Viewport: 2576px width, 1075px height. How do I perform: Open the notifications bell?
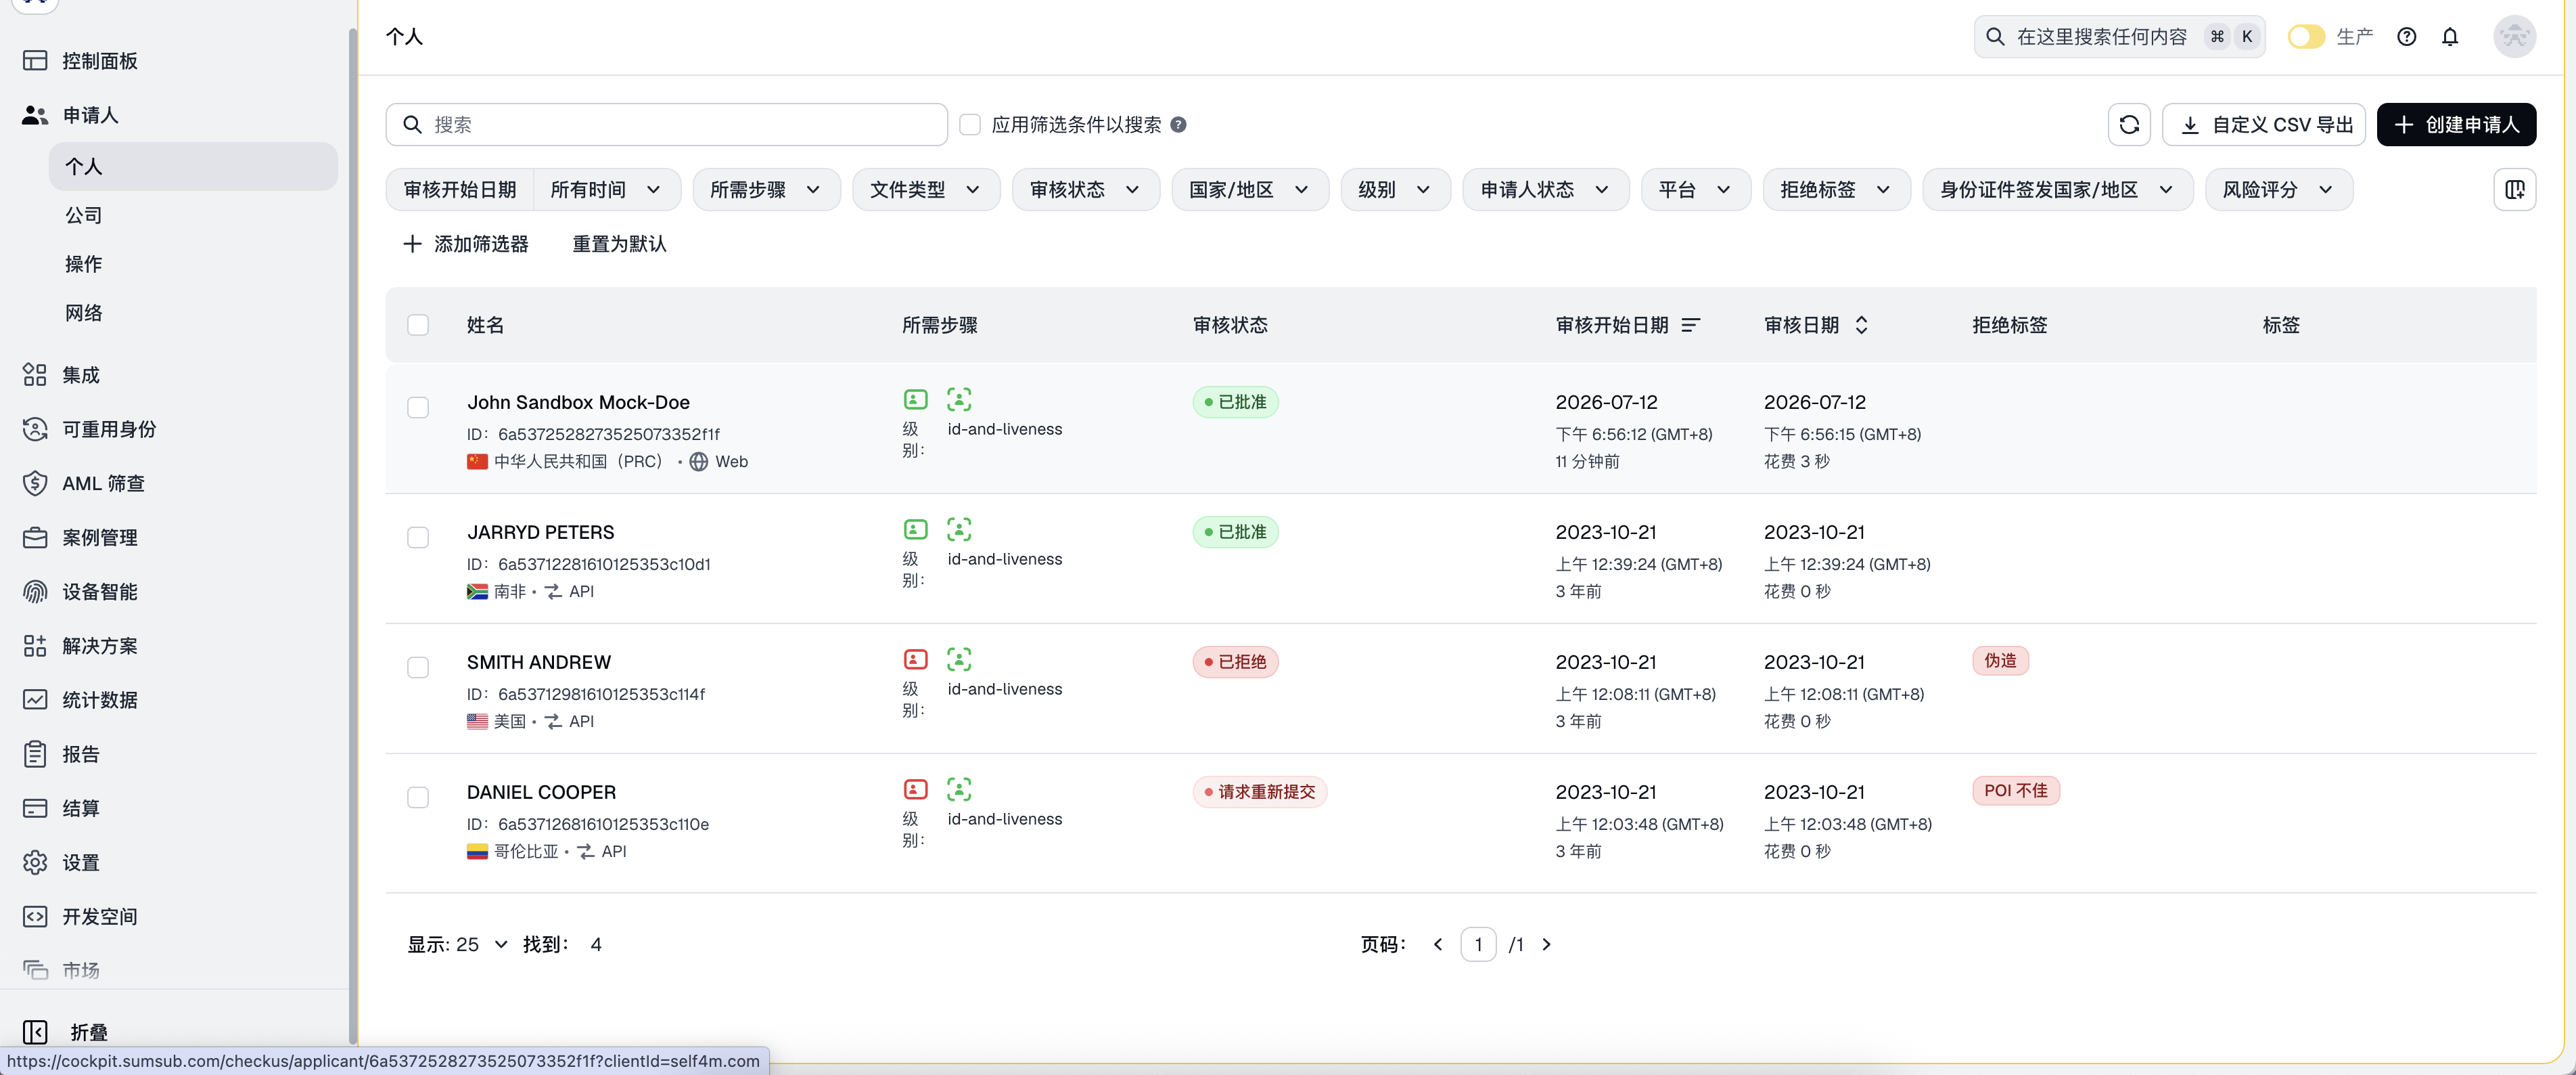click(2450, 37)
